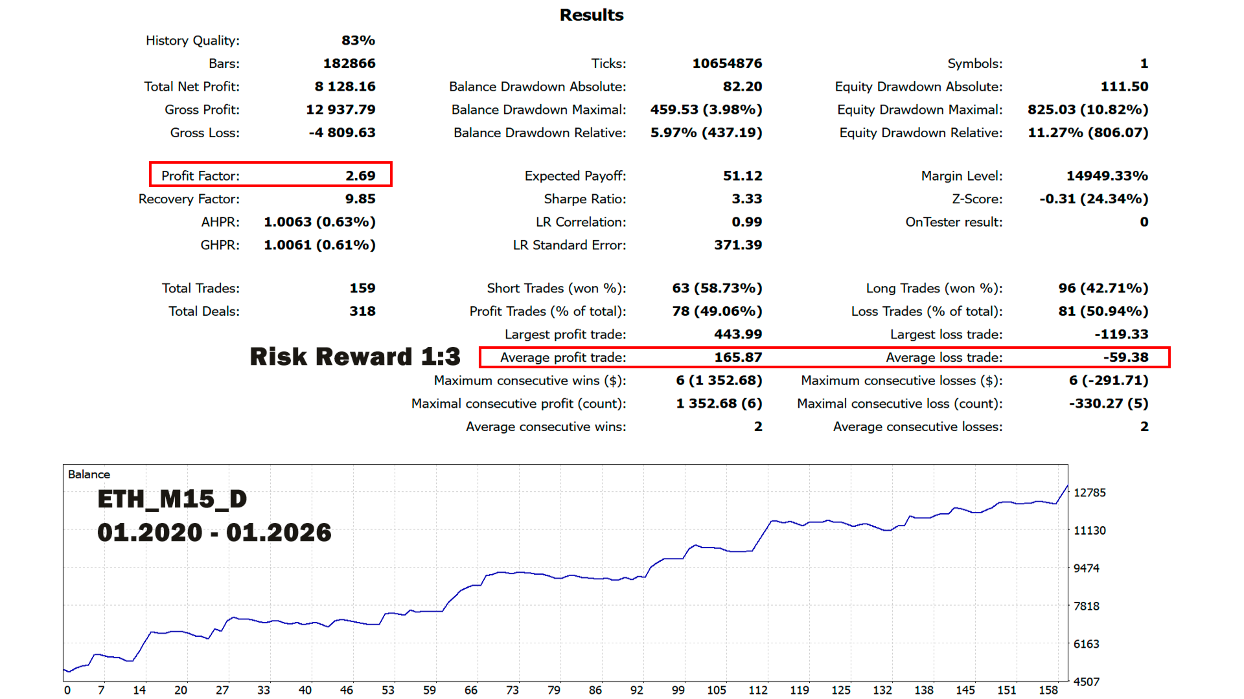Click the Average loss trade value -59.38
Viewport: 1244px width, 699px height.
pyautogui.click(x=1125, y=357)
